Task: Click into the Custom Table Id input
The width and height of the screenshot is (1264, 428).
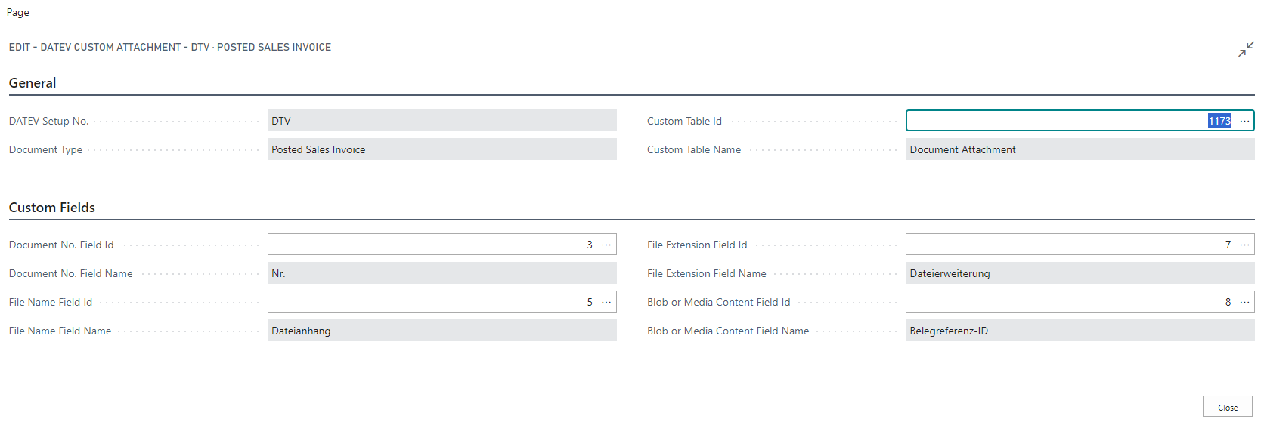Action: click(1058, 121)
